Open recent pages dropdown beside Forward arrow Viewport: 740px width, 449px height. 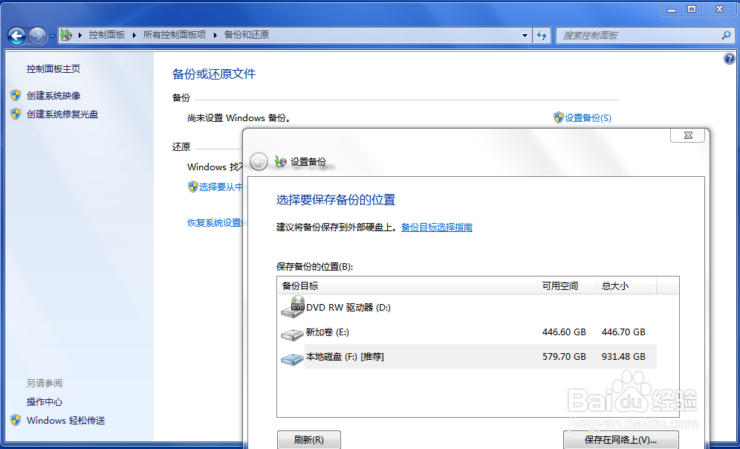tap(52, 36)
